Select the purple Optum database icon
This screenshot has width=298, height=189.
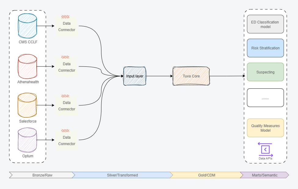pyautogui.click(x=27, y=140)
